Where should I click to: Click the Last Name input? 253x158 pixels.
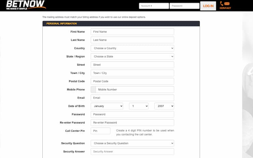[132, 40]
